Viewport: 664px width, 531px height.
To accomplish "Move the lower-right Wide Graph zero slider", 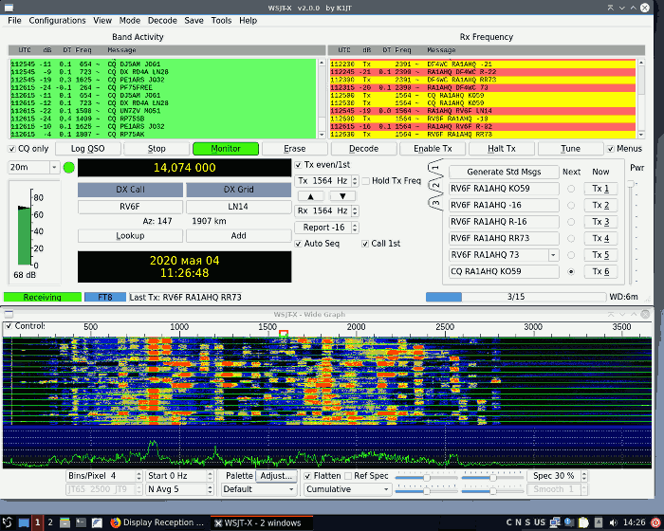I will click(x=493, y=491).
